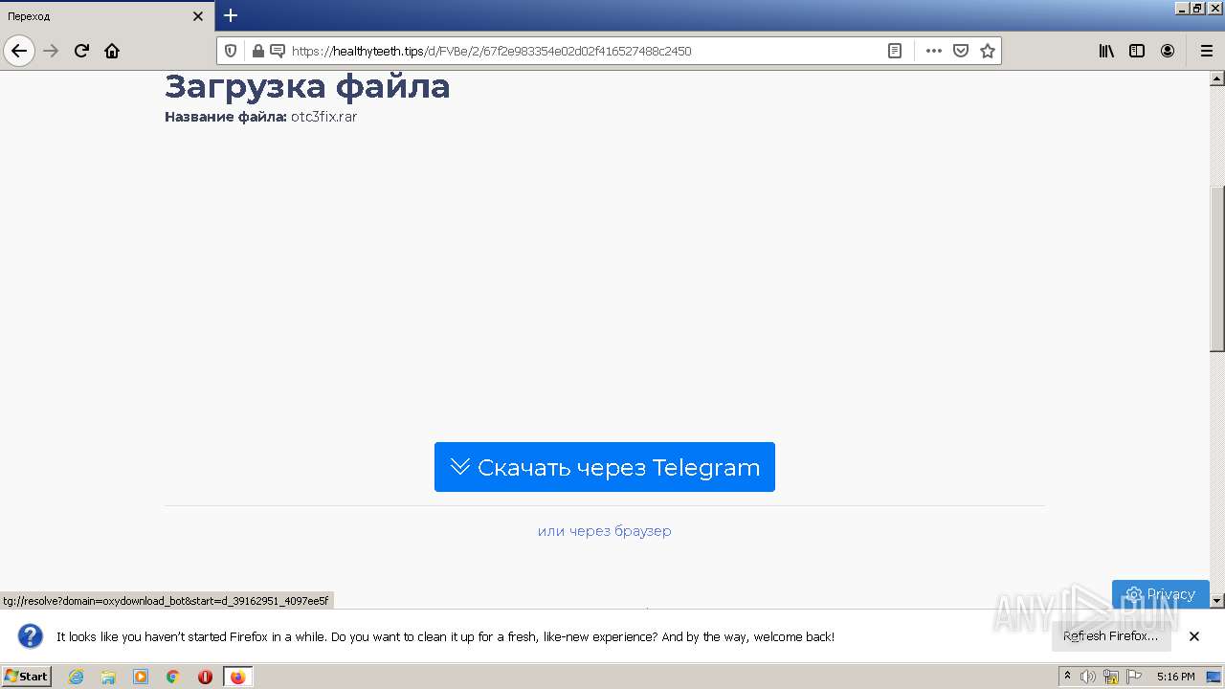Click the scrollbar up arrow
This screenshot has width=1225, height=689.
tap(1217, 78)
